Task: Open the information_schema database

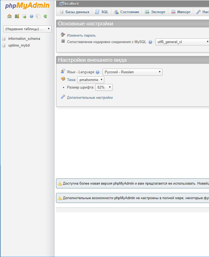Action: [24, 39]
